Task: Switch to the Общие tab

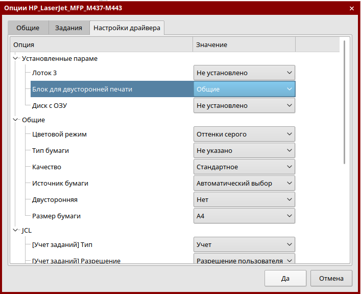Action: click(28, 28)
